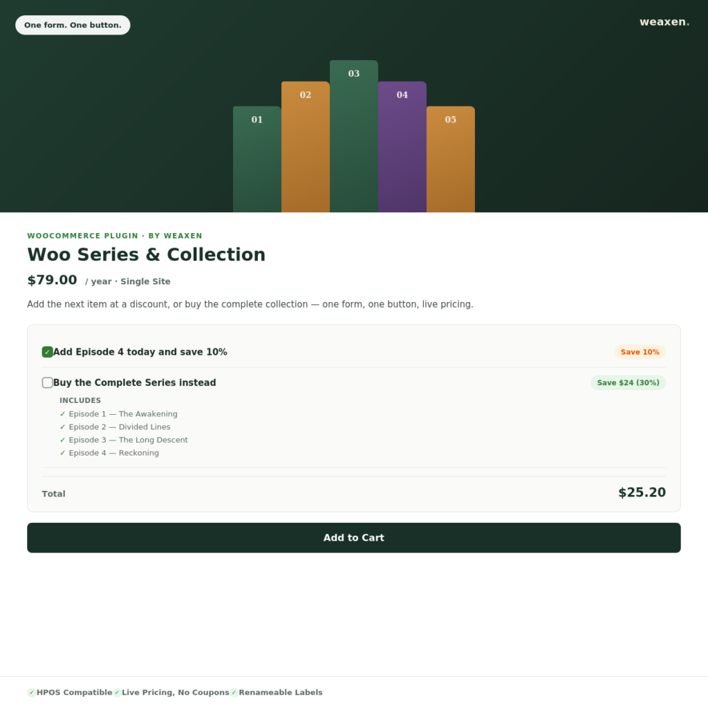Click the 'One form. One button.' pill

click(73, 25)
